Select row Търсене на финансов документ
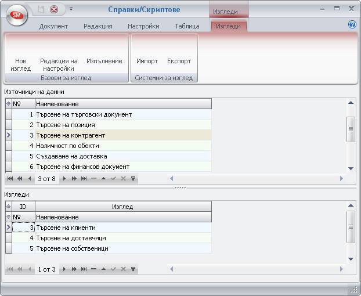Viewport: 361px width, 296px height. coord(111,167)
